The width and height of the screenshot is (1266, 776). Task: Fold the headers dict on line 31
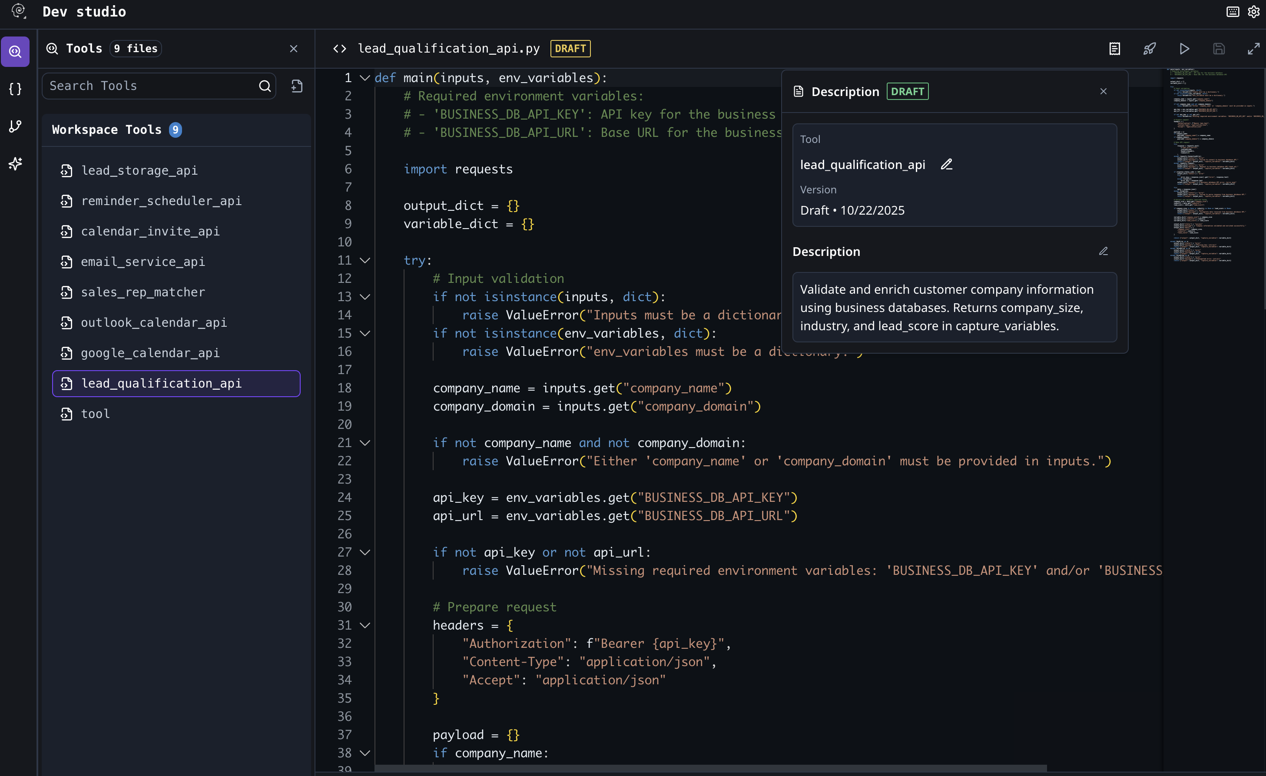[365, 625]
